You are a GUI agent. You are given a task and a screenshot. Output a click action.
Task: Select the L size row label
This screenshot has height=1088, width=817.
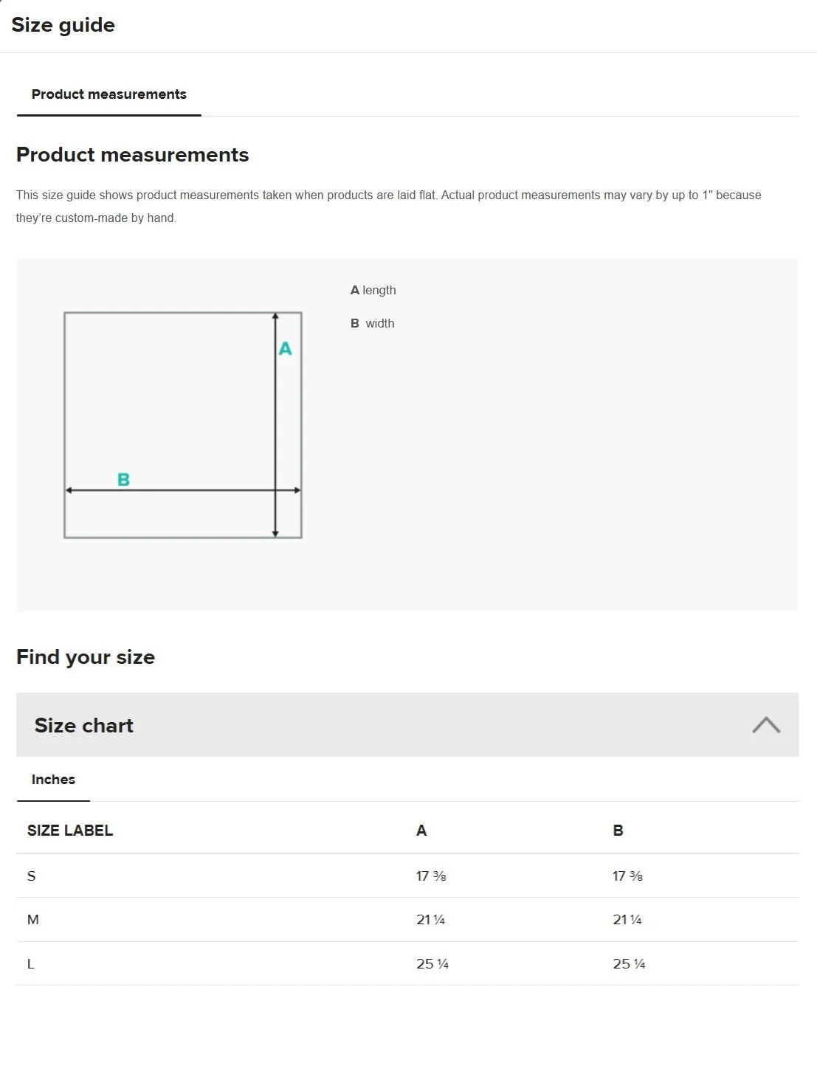(31, 964)
